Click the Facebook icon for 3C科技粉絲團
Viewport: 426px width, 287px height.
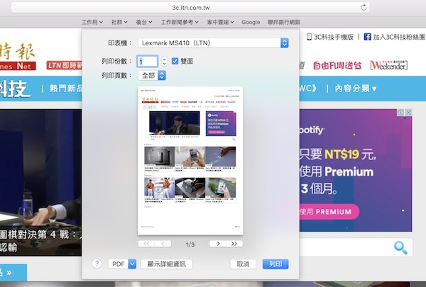point(368,37)
